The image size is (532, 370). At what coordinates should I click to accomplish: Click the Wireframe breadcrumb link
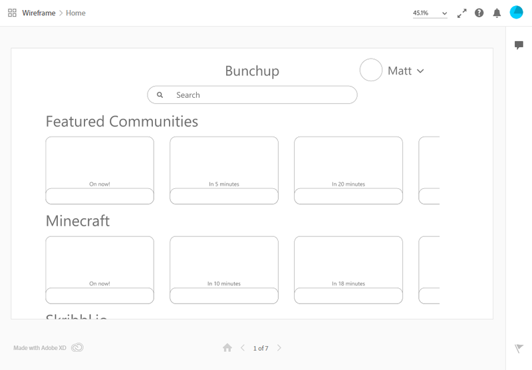tap(39, 13)
